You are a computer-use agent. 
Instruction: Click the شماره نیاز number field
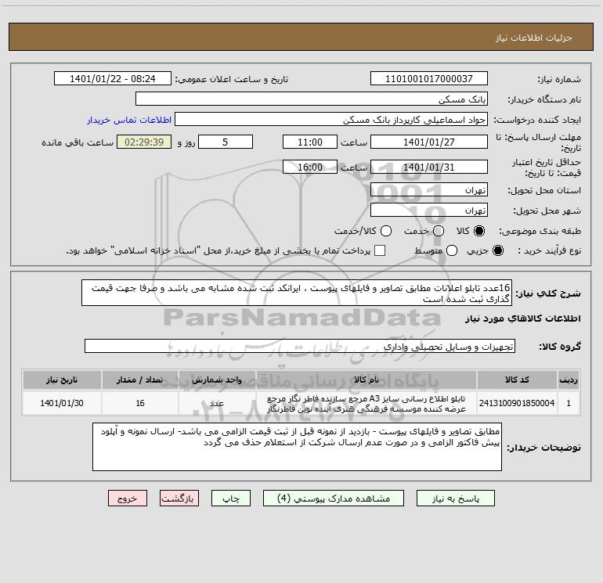429,79
